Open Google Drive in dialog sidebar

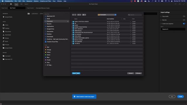click(x=49, y=29)
